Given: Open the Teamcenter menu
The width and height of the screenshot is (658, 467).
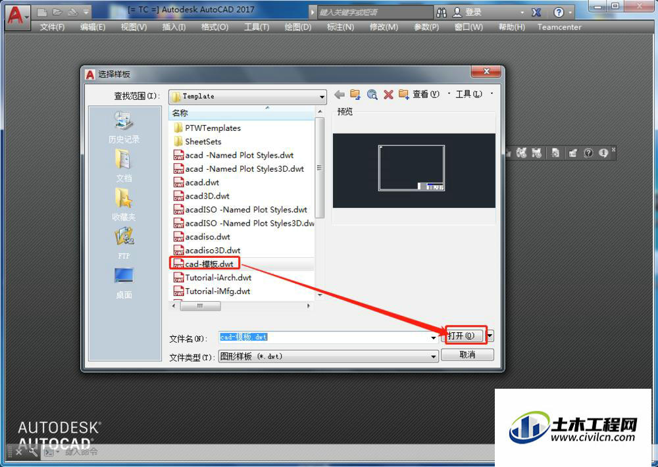Looking at the screenshot, I should 559,27.
